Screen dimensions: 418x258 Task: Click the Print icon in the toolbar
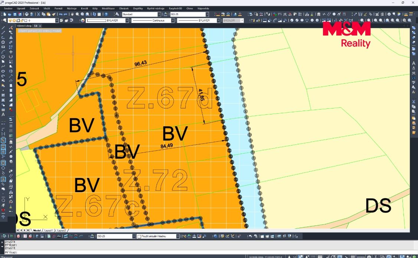click(x=27, y=14)
